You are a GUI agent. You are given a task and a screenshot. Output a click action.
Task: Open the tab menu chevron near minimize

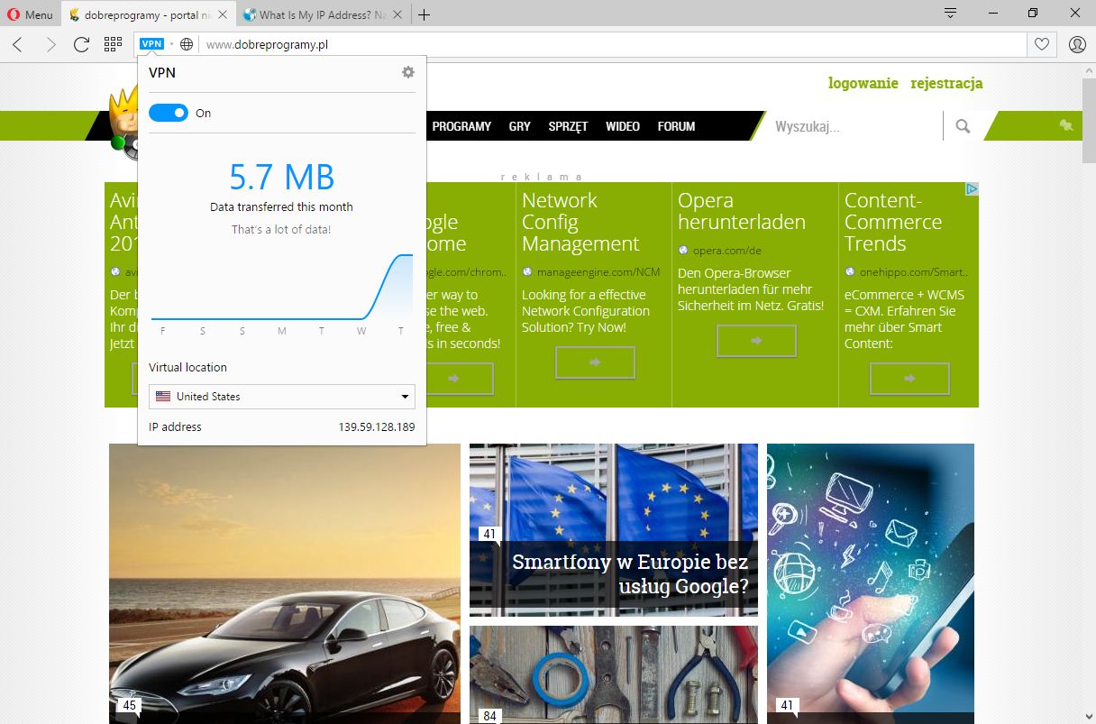pos(949,14)
